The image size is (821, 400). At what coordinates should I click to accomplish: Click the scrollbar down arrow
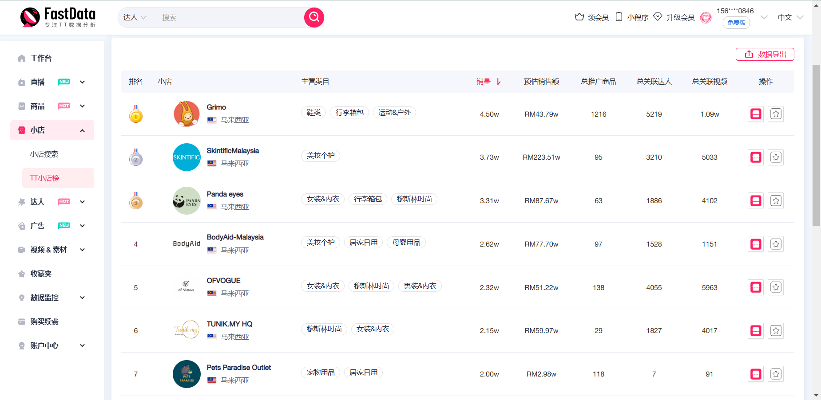(816, 395)
